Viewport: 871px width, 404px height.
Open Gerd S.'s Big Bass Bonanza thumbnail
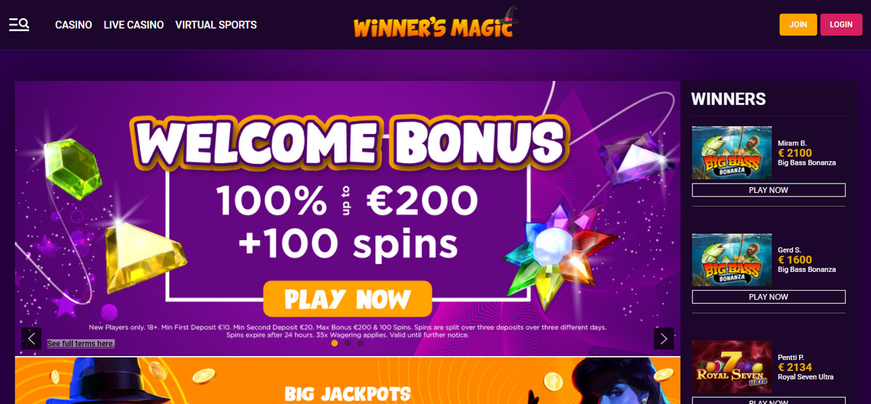pos(732,260)
